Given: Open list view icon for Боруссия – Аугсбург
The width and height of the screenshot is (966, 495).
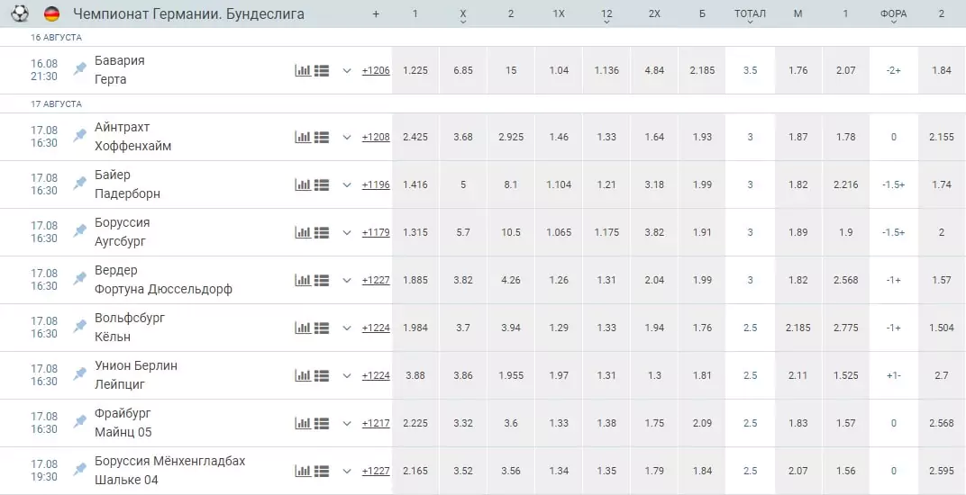Looking at the screenshot, I should click(x=321, y=232).
